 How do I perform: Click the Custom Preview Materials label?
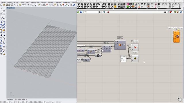pos(175,28)
